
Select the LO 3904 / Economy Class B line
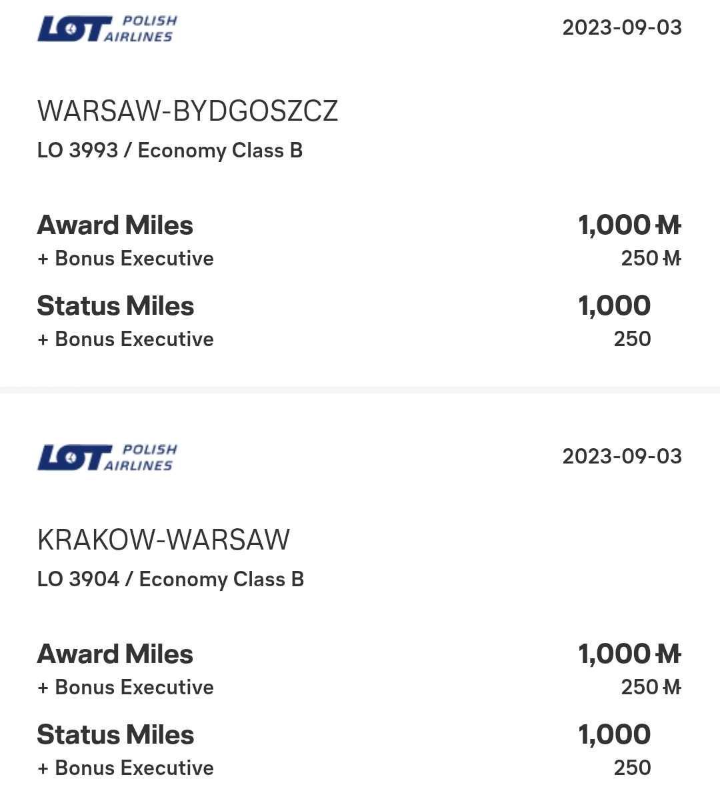[170, 580]
